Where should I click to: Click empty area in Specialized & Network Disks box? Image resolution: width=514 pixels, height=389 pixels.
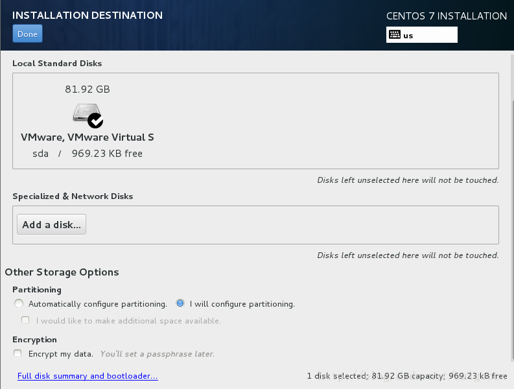pyautogui.click(x=292, y=225)
